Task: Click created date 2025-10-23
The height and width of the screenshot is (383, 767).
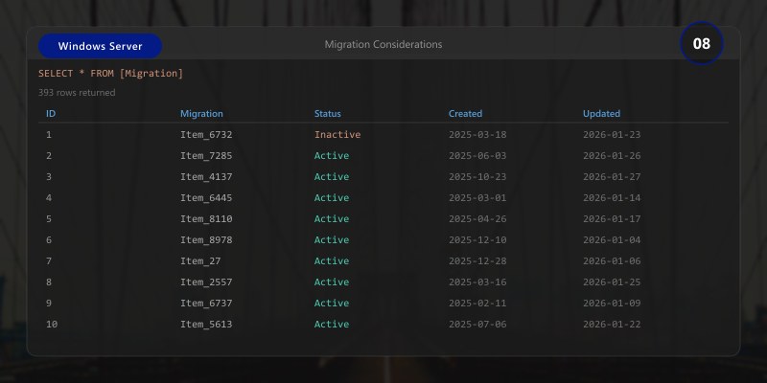Action: [x=477, y=176]
